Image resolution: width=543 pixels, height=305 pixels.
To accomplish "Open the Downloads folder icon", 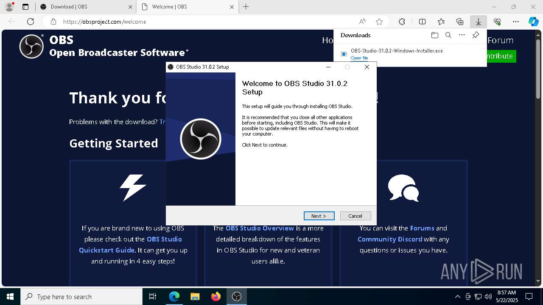I will tap(434, 35).
